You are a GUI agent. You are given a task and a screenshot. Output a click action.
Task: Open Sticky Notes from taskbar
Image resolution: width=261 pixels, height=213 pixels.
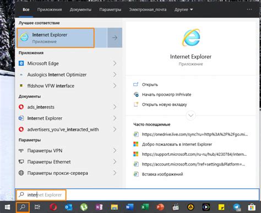coord(221,207)
